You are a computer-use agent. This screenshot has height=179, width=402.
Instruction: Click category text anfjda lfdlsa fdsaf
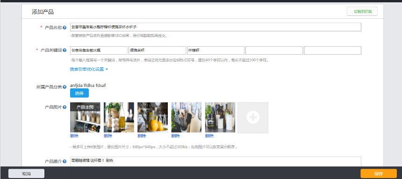88,86
